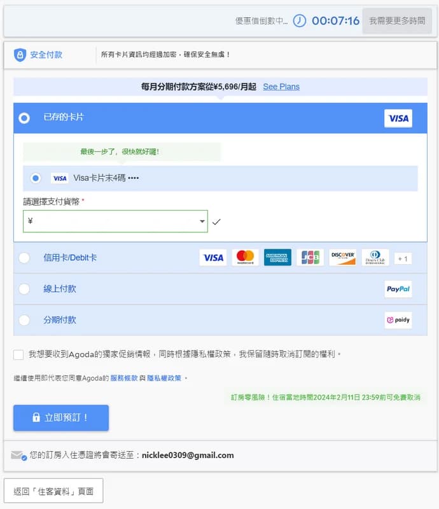Open the 服務條款 terms of service link
Screen dimensions: 439x509
coord(124,378)
